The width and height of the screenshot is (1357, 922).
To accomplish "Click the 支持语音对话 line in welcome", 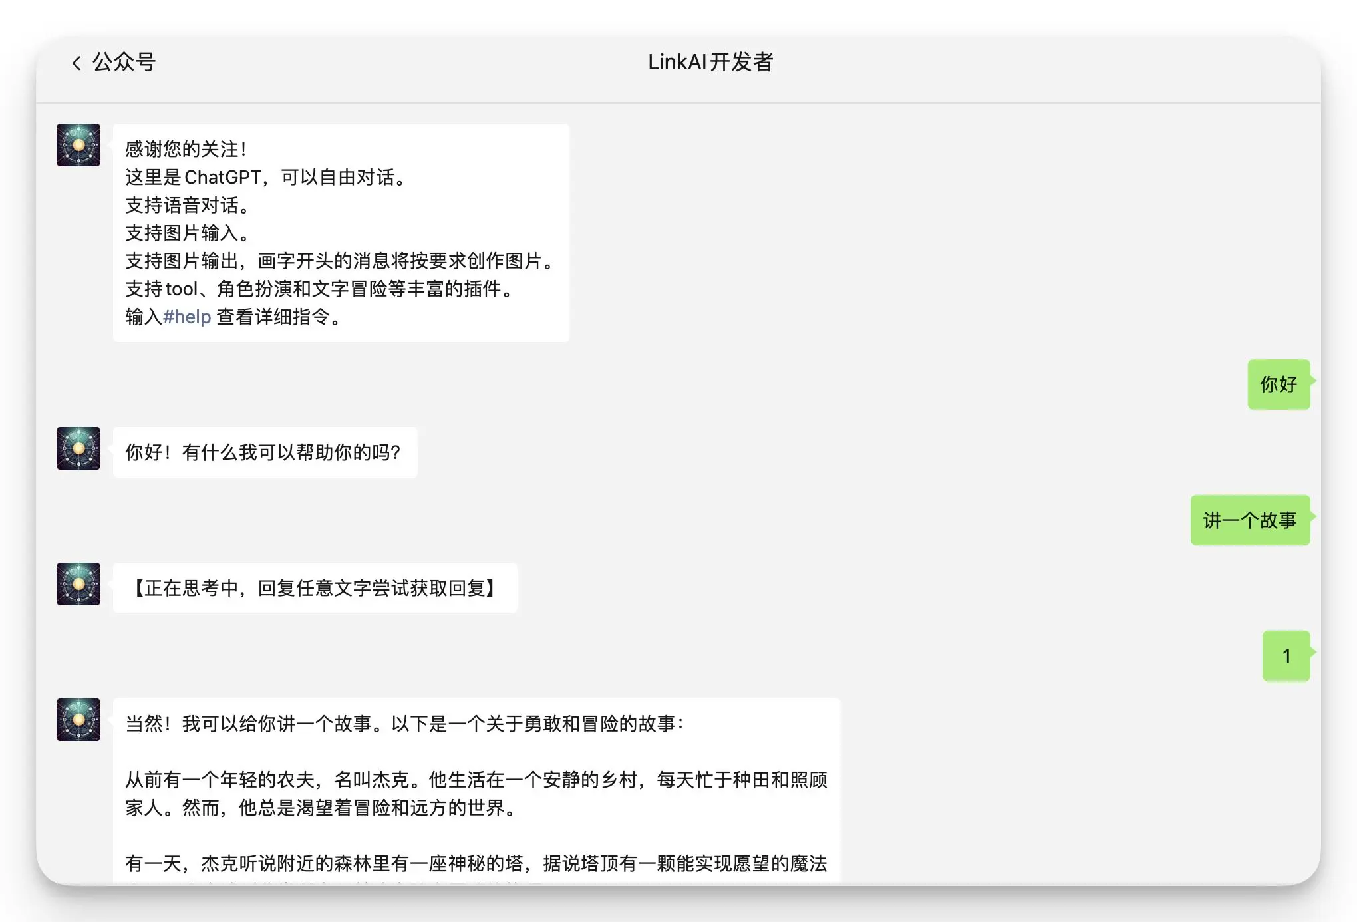I will 188,206.
